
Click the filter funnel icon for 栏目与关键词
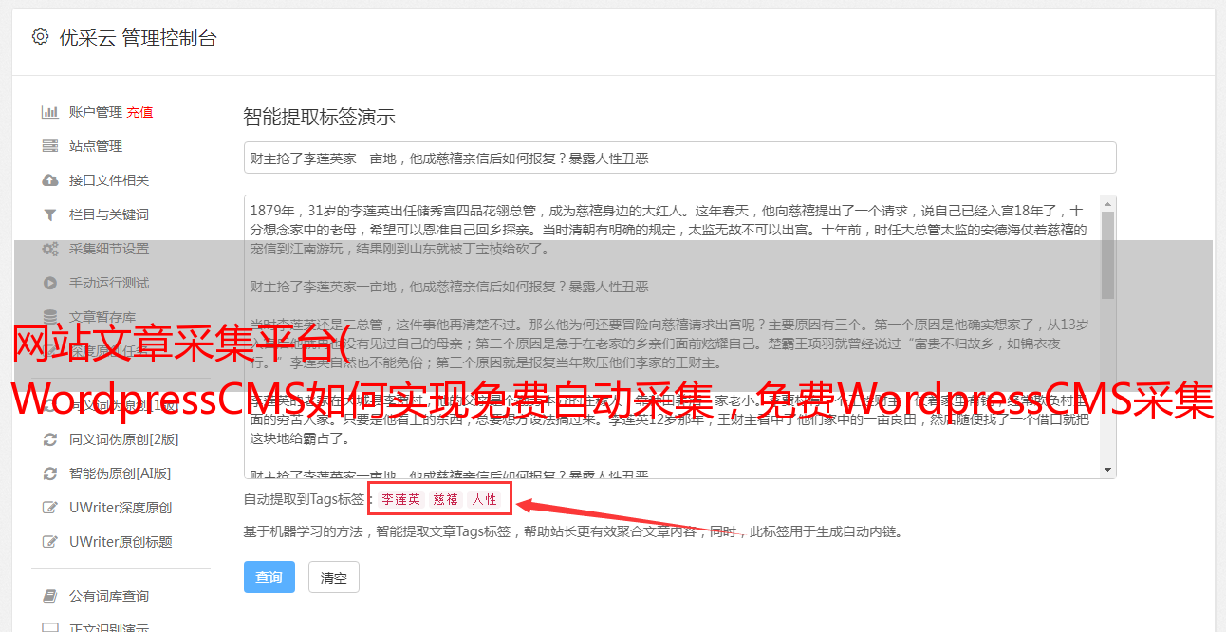[x=49, y=214]
